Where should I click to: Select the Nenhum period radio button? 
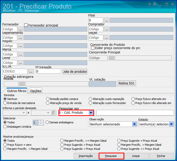point(5,99)
